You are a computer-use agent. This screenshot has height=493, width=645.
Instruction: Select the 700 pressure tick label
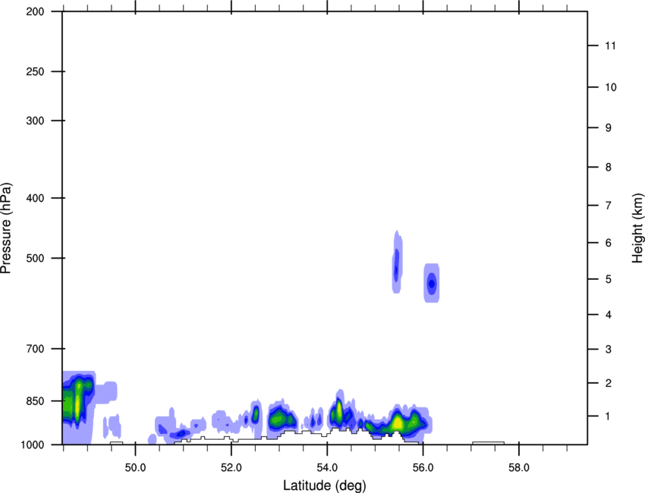(x=35, y=349)
